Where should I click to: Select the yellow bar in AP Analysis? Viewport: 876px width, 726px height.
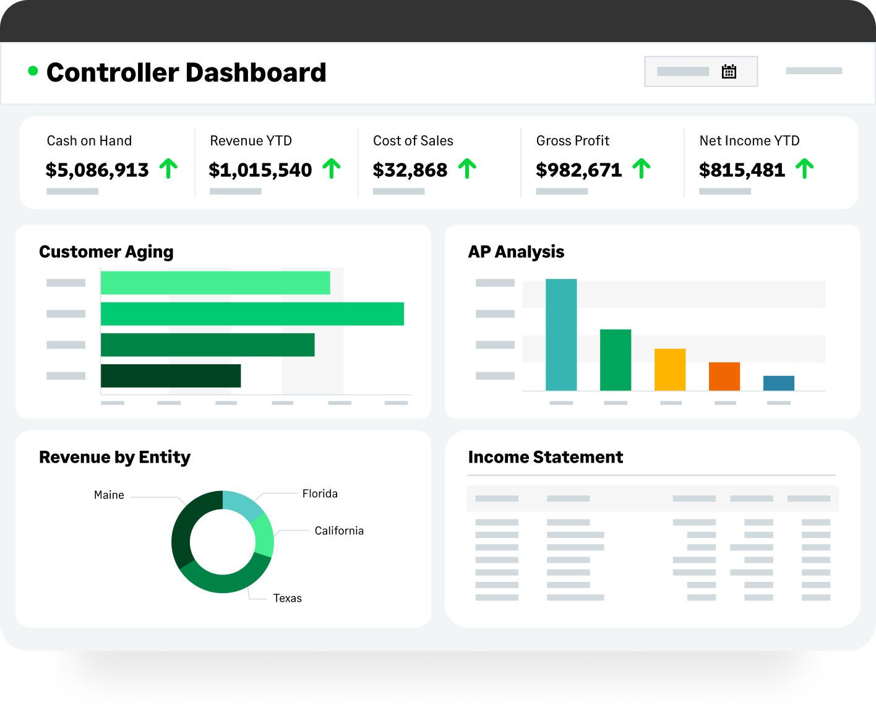tap(669, 370)
